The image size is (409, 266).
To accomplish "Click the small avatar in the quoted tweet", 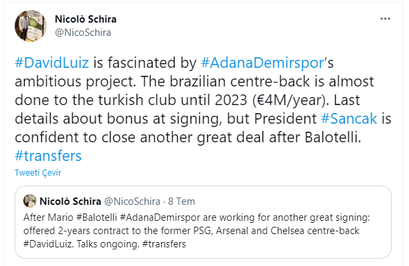I will [x=29, y=199].
